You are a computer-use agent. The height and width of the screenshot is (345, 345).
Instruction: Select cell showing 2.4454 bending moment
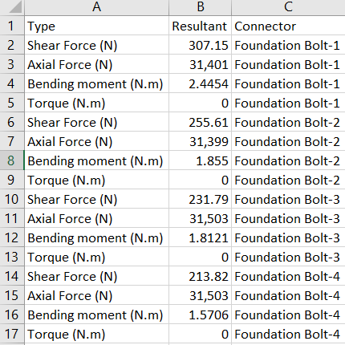200,83
